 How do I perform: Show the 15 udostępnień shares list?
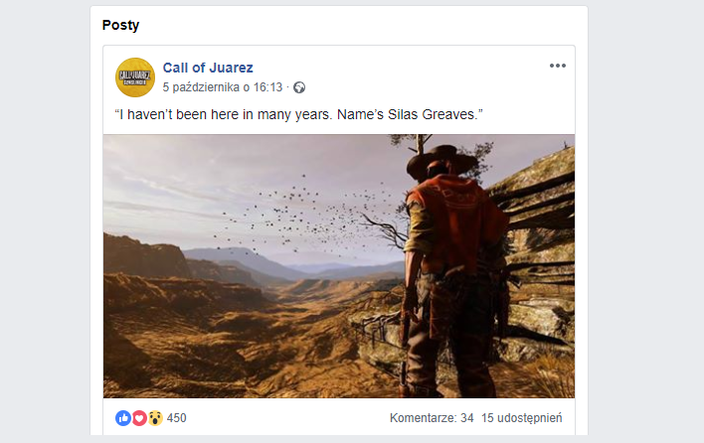522,418
